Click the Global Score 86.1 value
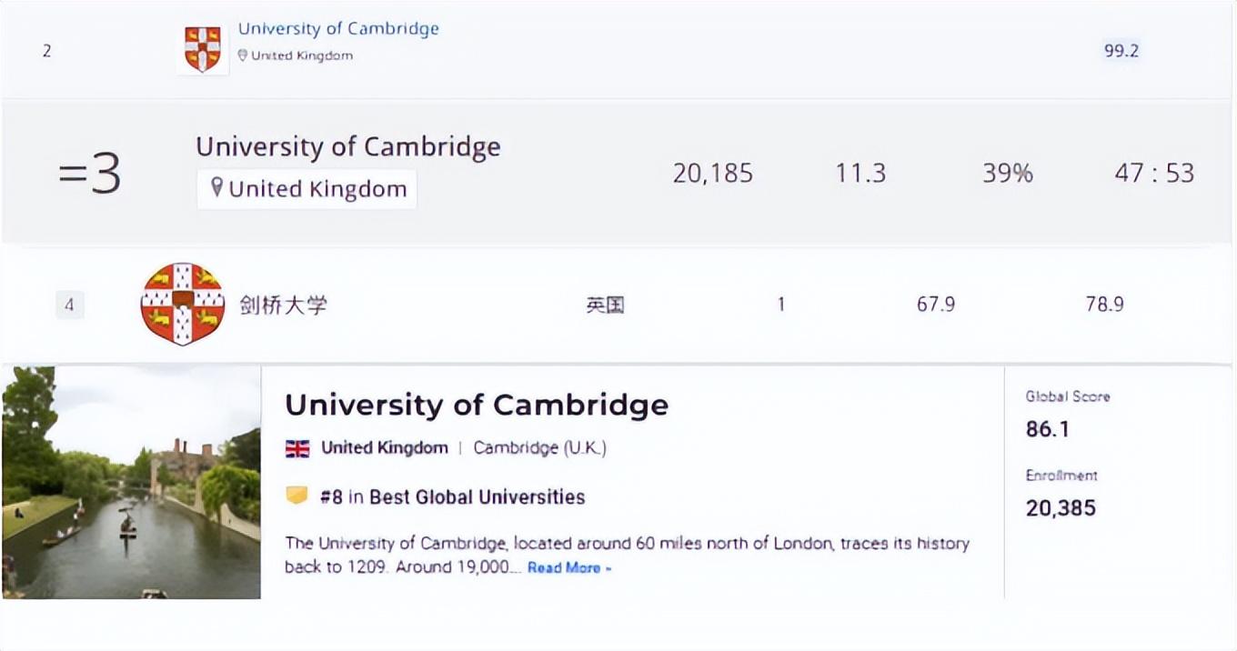 click(x=1048, y=429)
